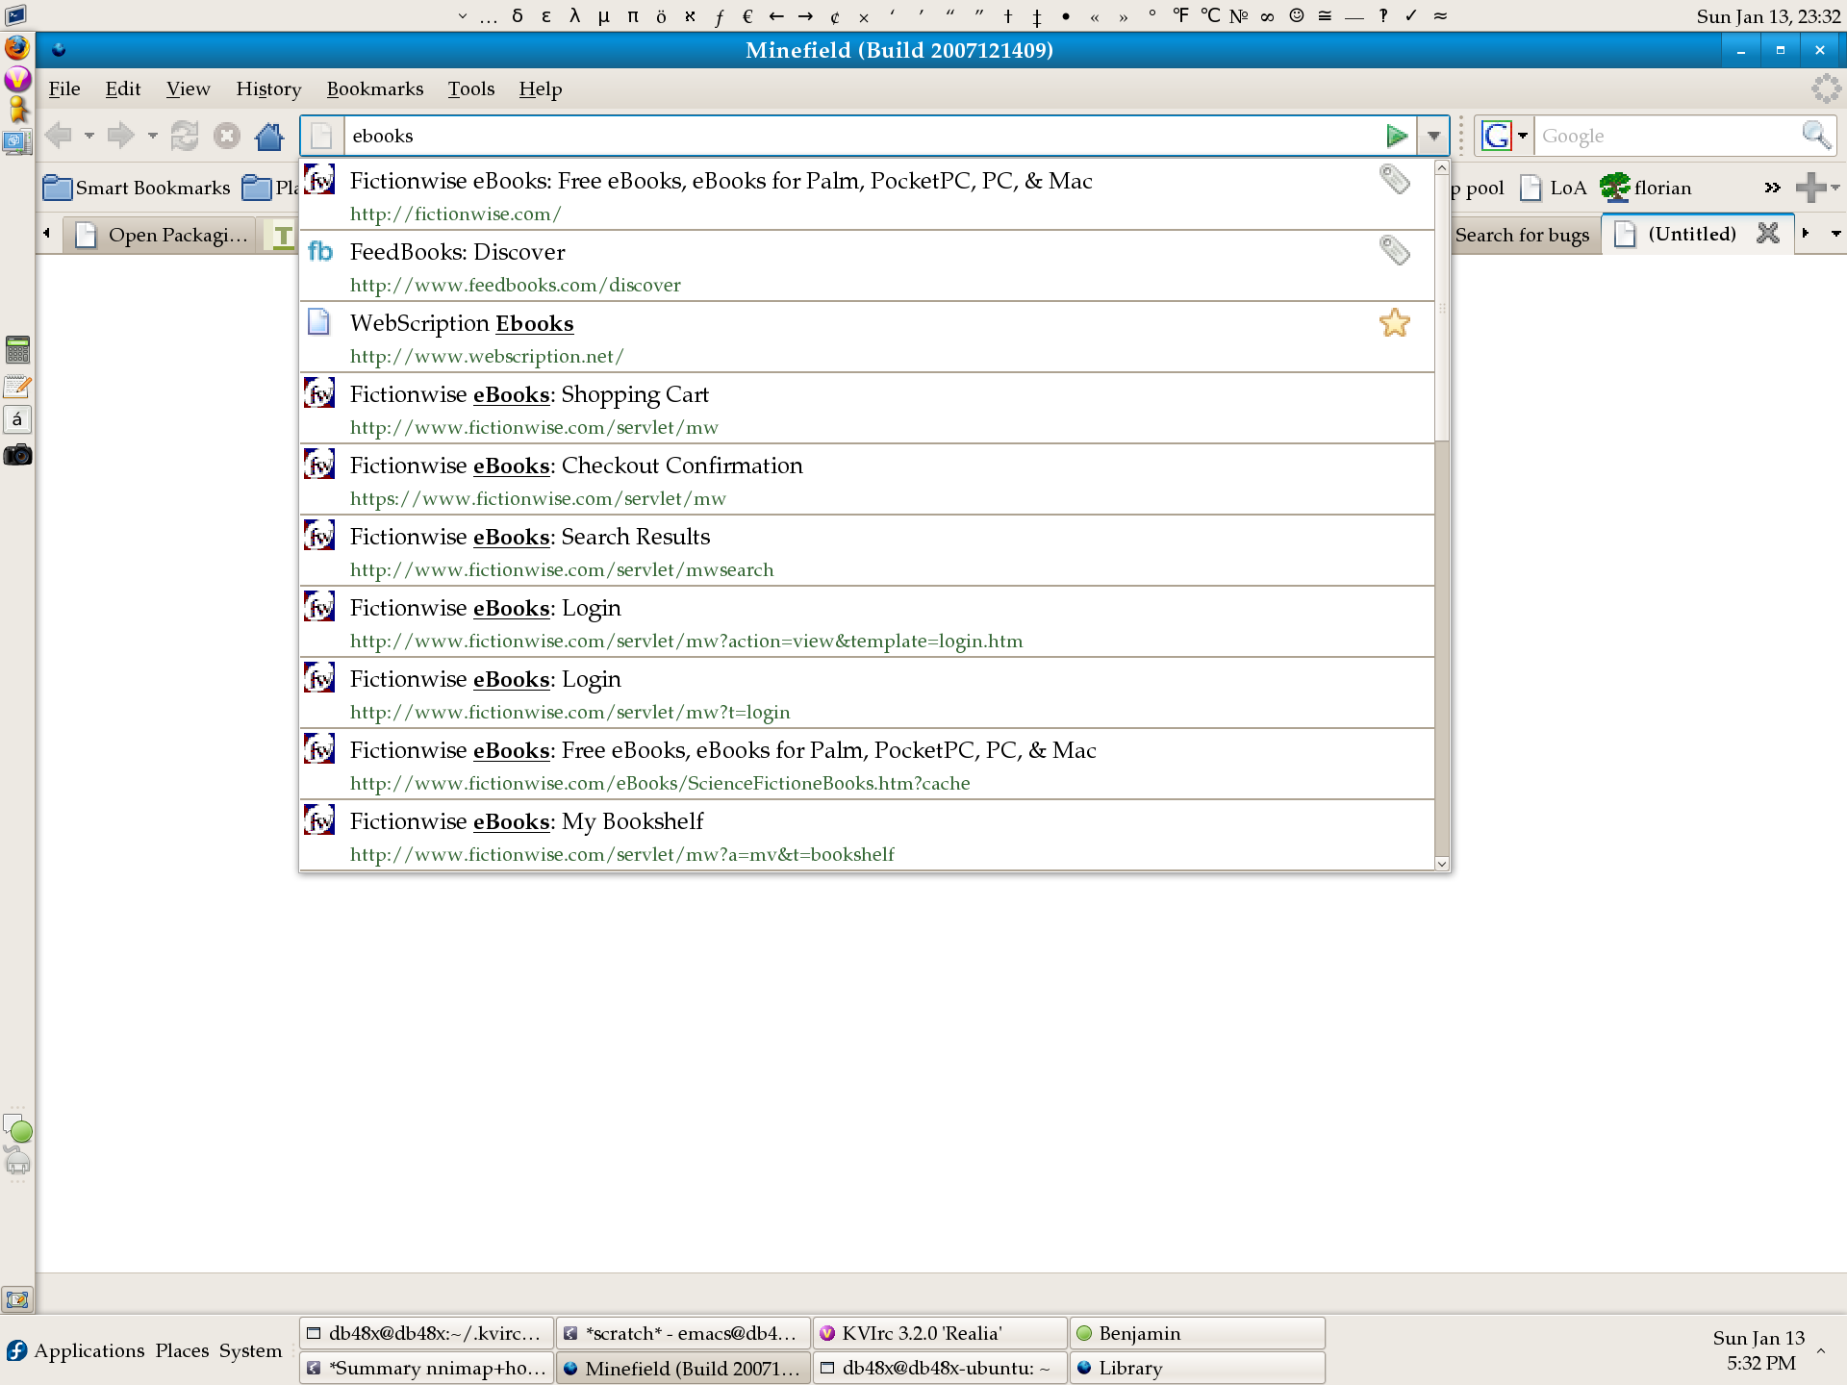Open the File menu
This screenshot has width=1847, height=1385.
click(x=64, y=88)
